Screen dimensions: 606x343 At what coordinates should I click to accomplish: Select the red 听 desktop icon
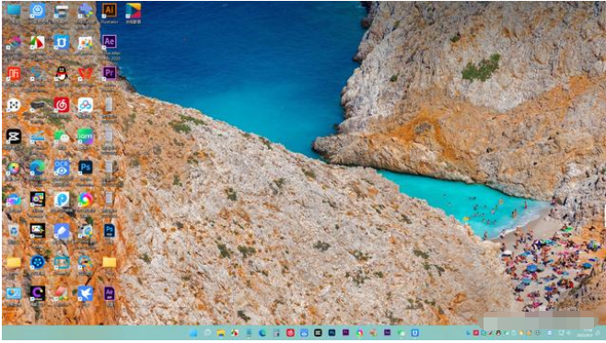(14, 73)
